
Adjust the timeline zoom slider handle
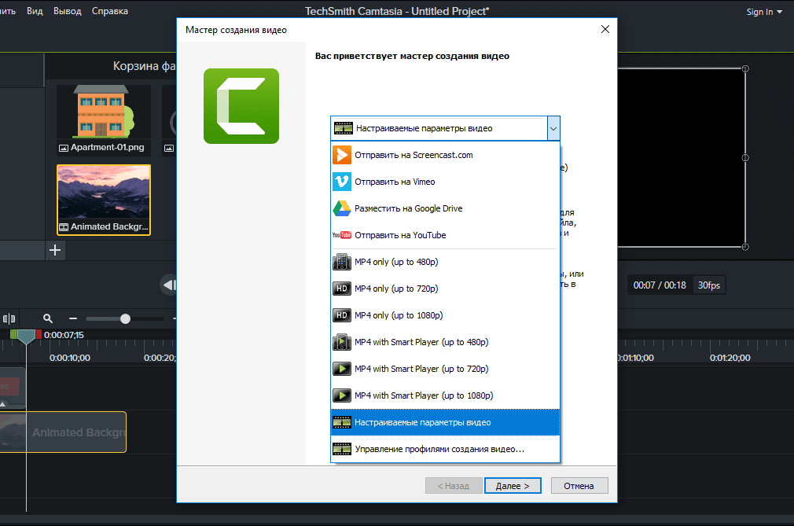point(125,318)
